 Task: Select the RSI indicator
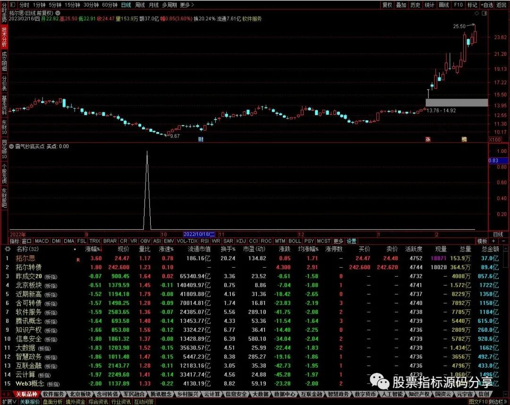[204, 241]
